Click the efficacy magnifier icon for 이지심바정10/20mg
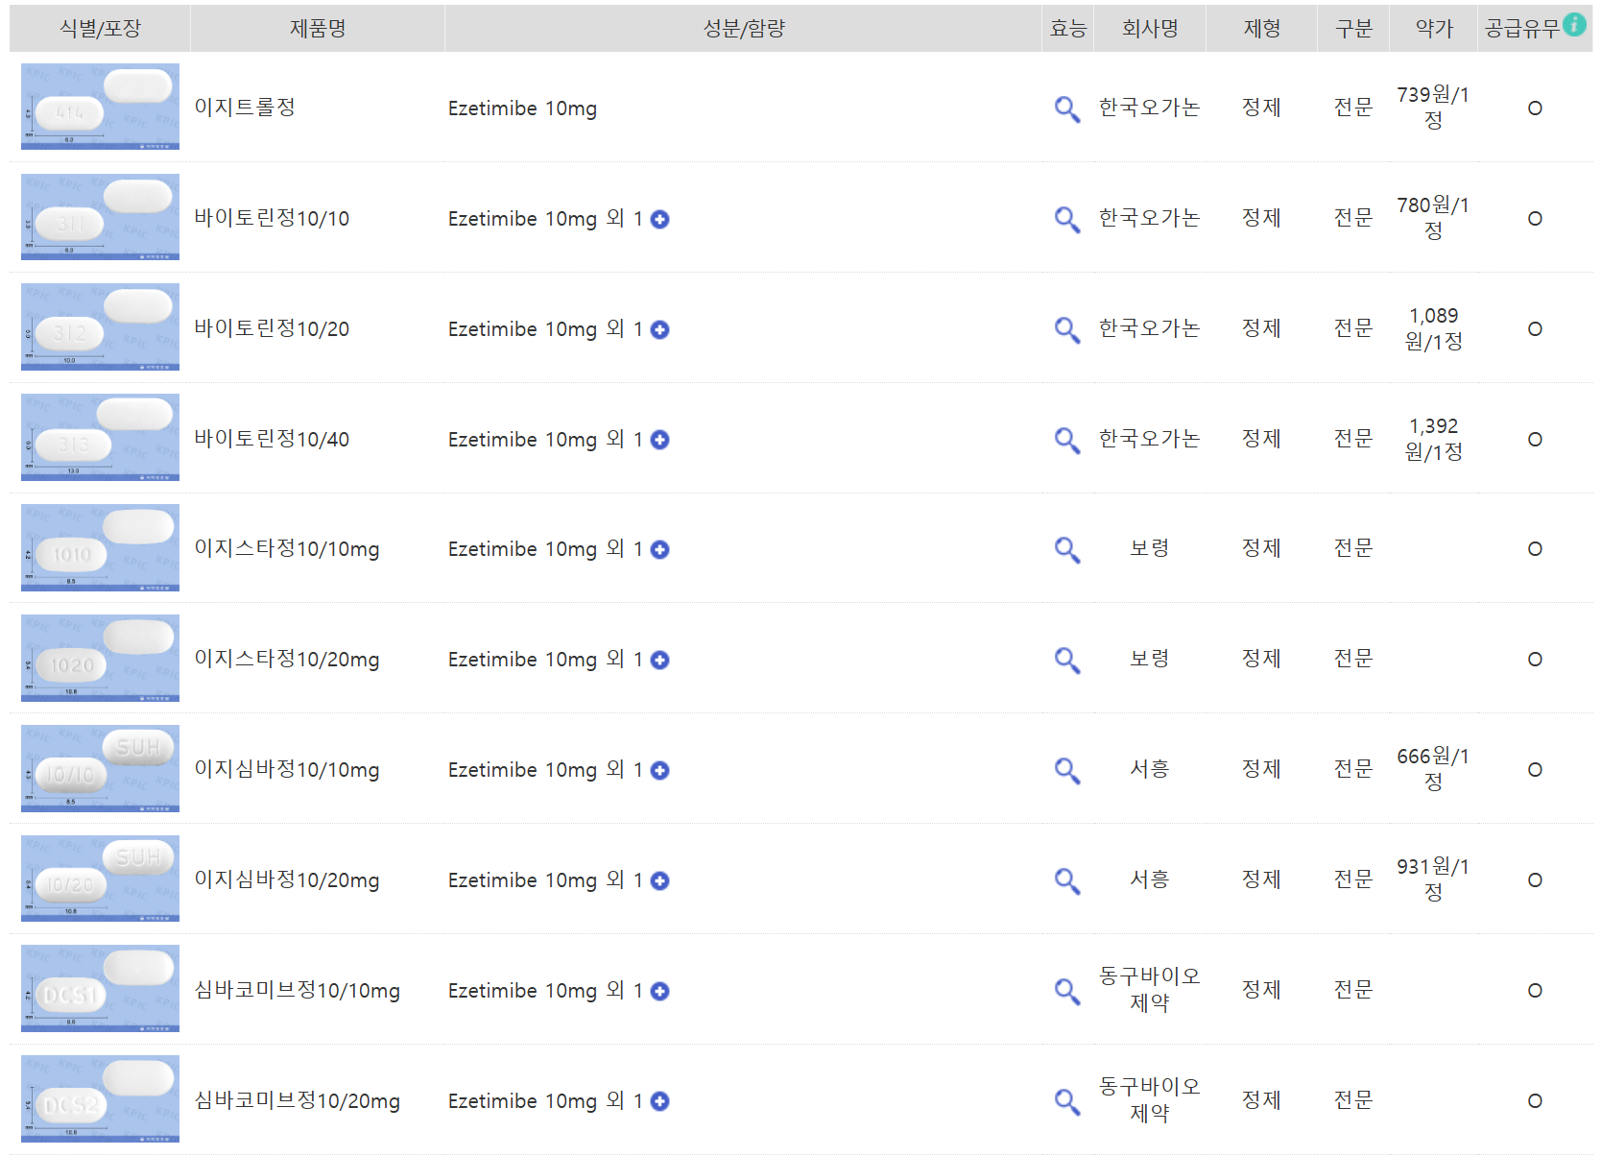 point(1067,880)
